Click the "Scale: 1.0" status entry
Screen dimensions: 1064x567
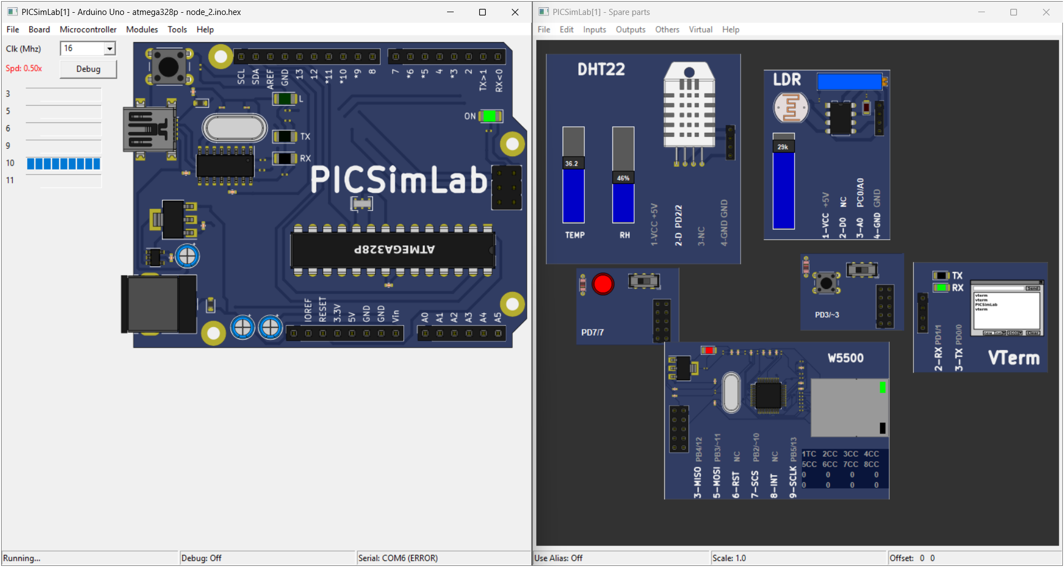pos(729,558)
